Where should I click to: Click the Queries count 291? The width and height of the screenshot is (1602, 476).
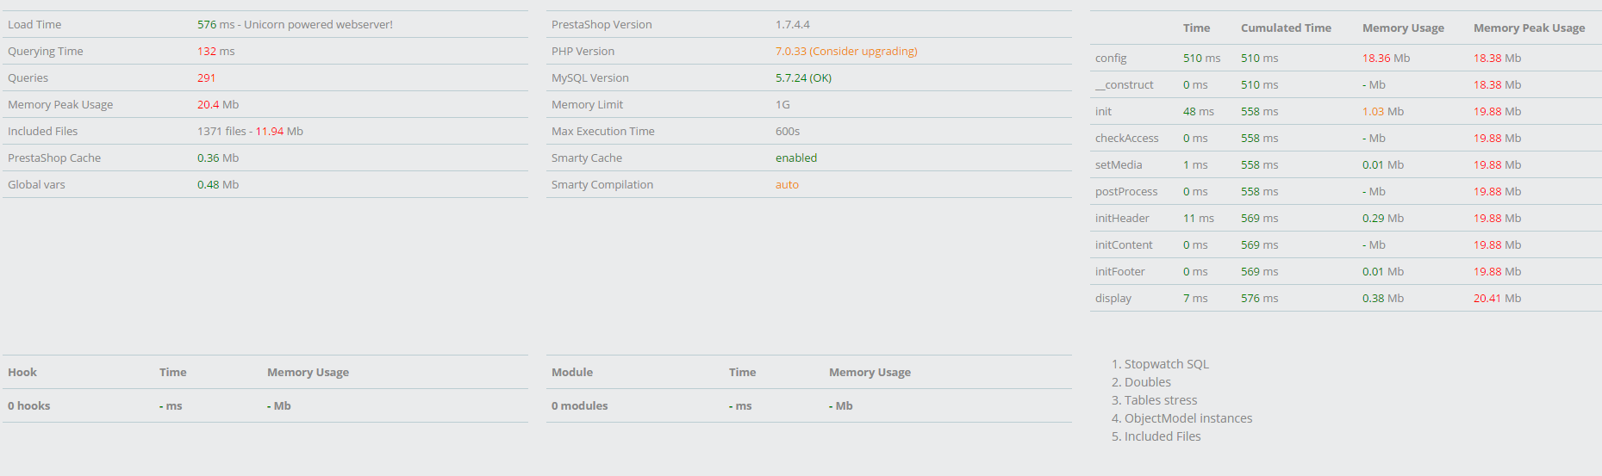coord(206,77)
